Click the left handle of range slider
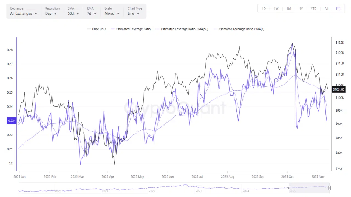This screenshot has height=197, width=351. click(289, 188)
